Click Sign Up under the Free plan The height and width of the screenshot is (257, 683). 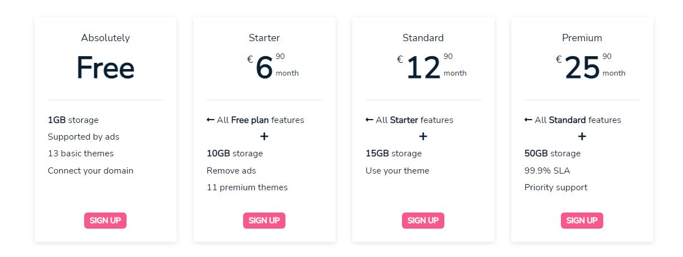tap(105, 220)
